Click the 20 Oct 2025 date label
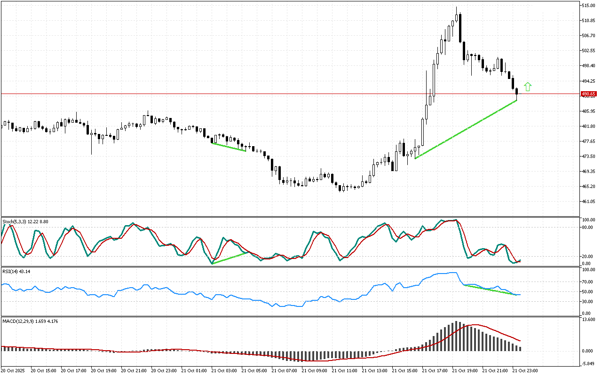 tap(16, 371)
